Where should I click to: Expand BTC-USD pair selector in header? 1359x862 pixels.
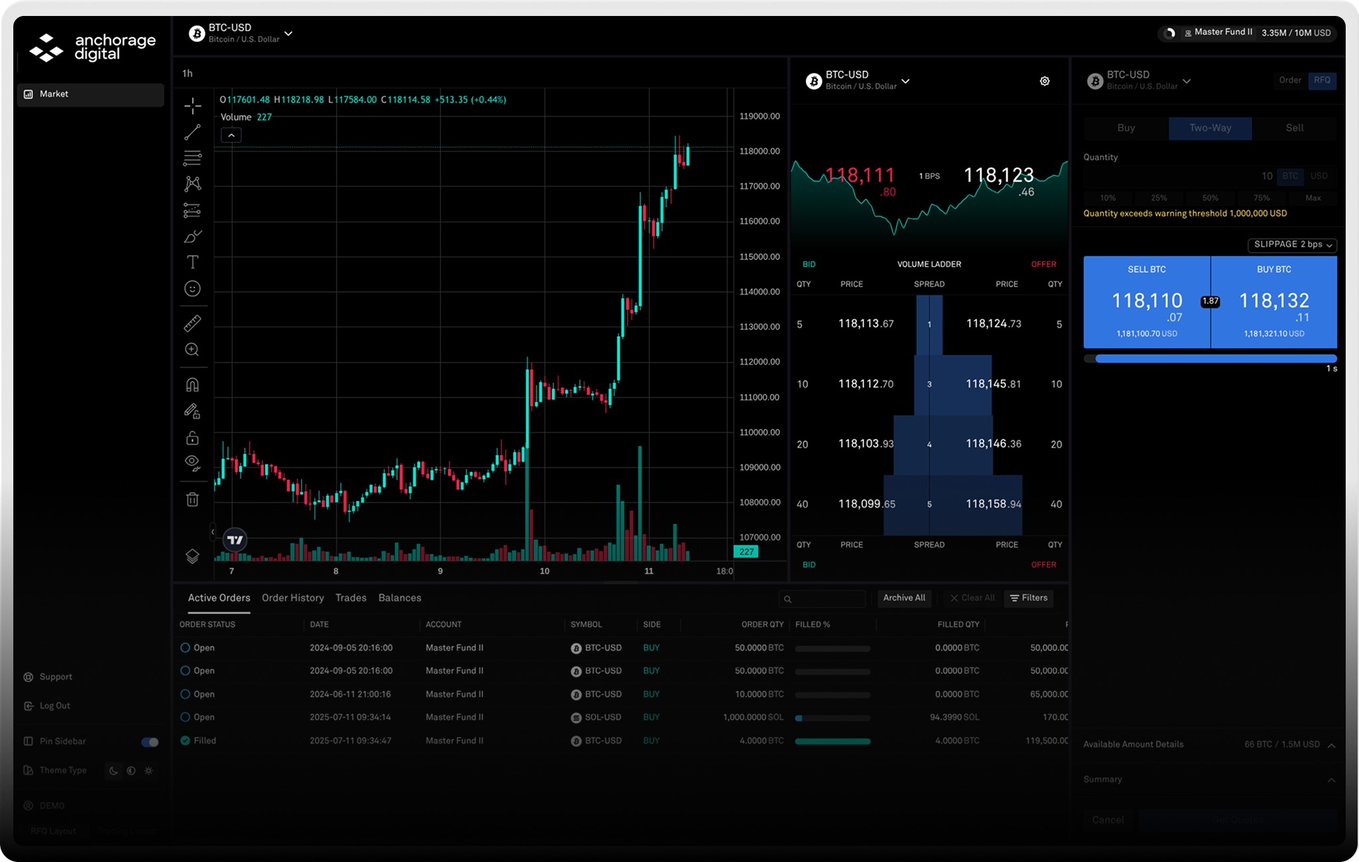click(x=288, y=33)
